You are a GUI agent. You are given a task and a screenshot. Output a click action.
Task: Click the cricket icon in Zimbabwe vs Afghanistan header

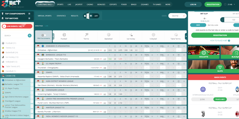coord(38,46)
